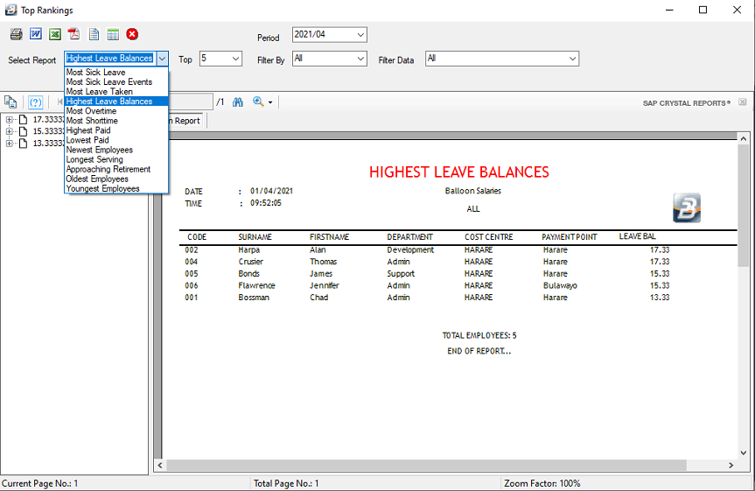
Task: Choose Most Shorttime report
Action: 116,121
